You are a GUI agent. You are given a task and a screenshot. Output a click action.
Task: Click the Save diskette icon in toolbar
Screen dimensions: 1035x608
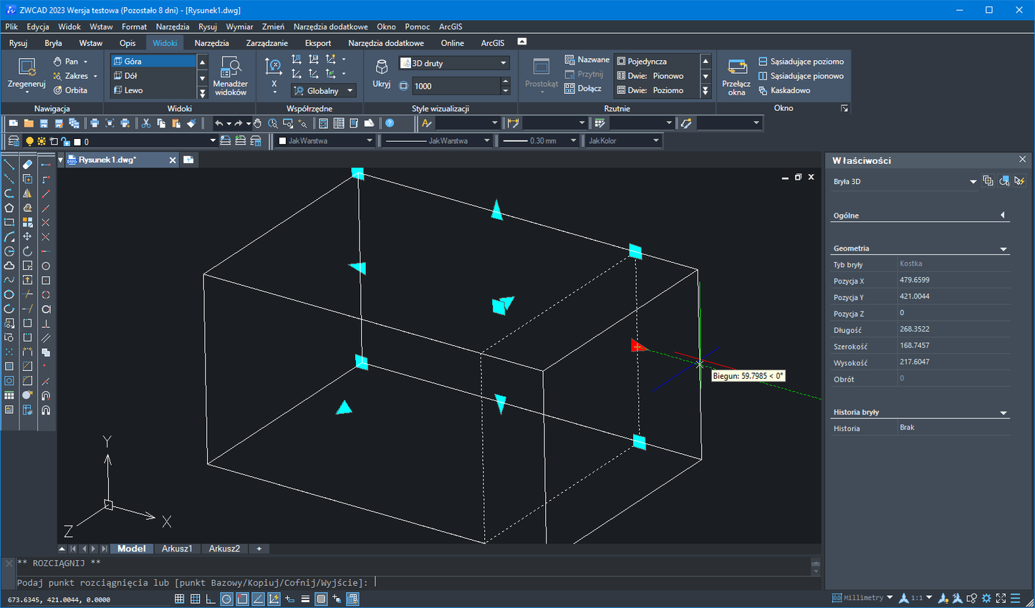point(44,123)
